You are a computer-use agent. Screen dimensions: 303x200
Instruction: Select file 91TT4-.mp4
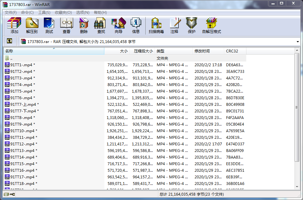pos(23,84)
